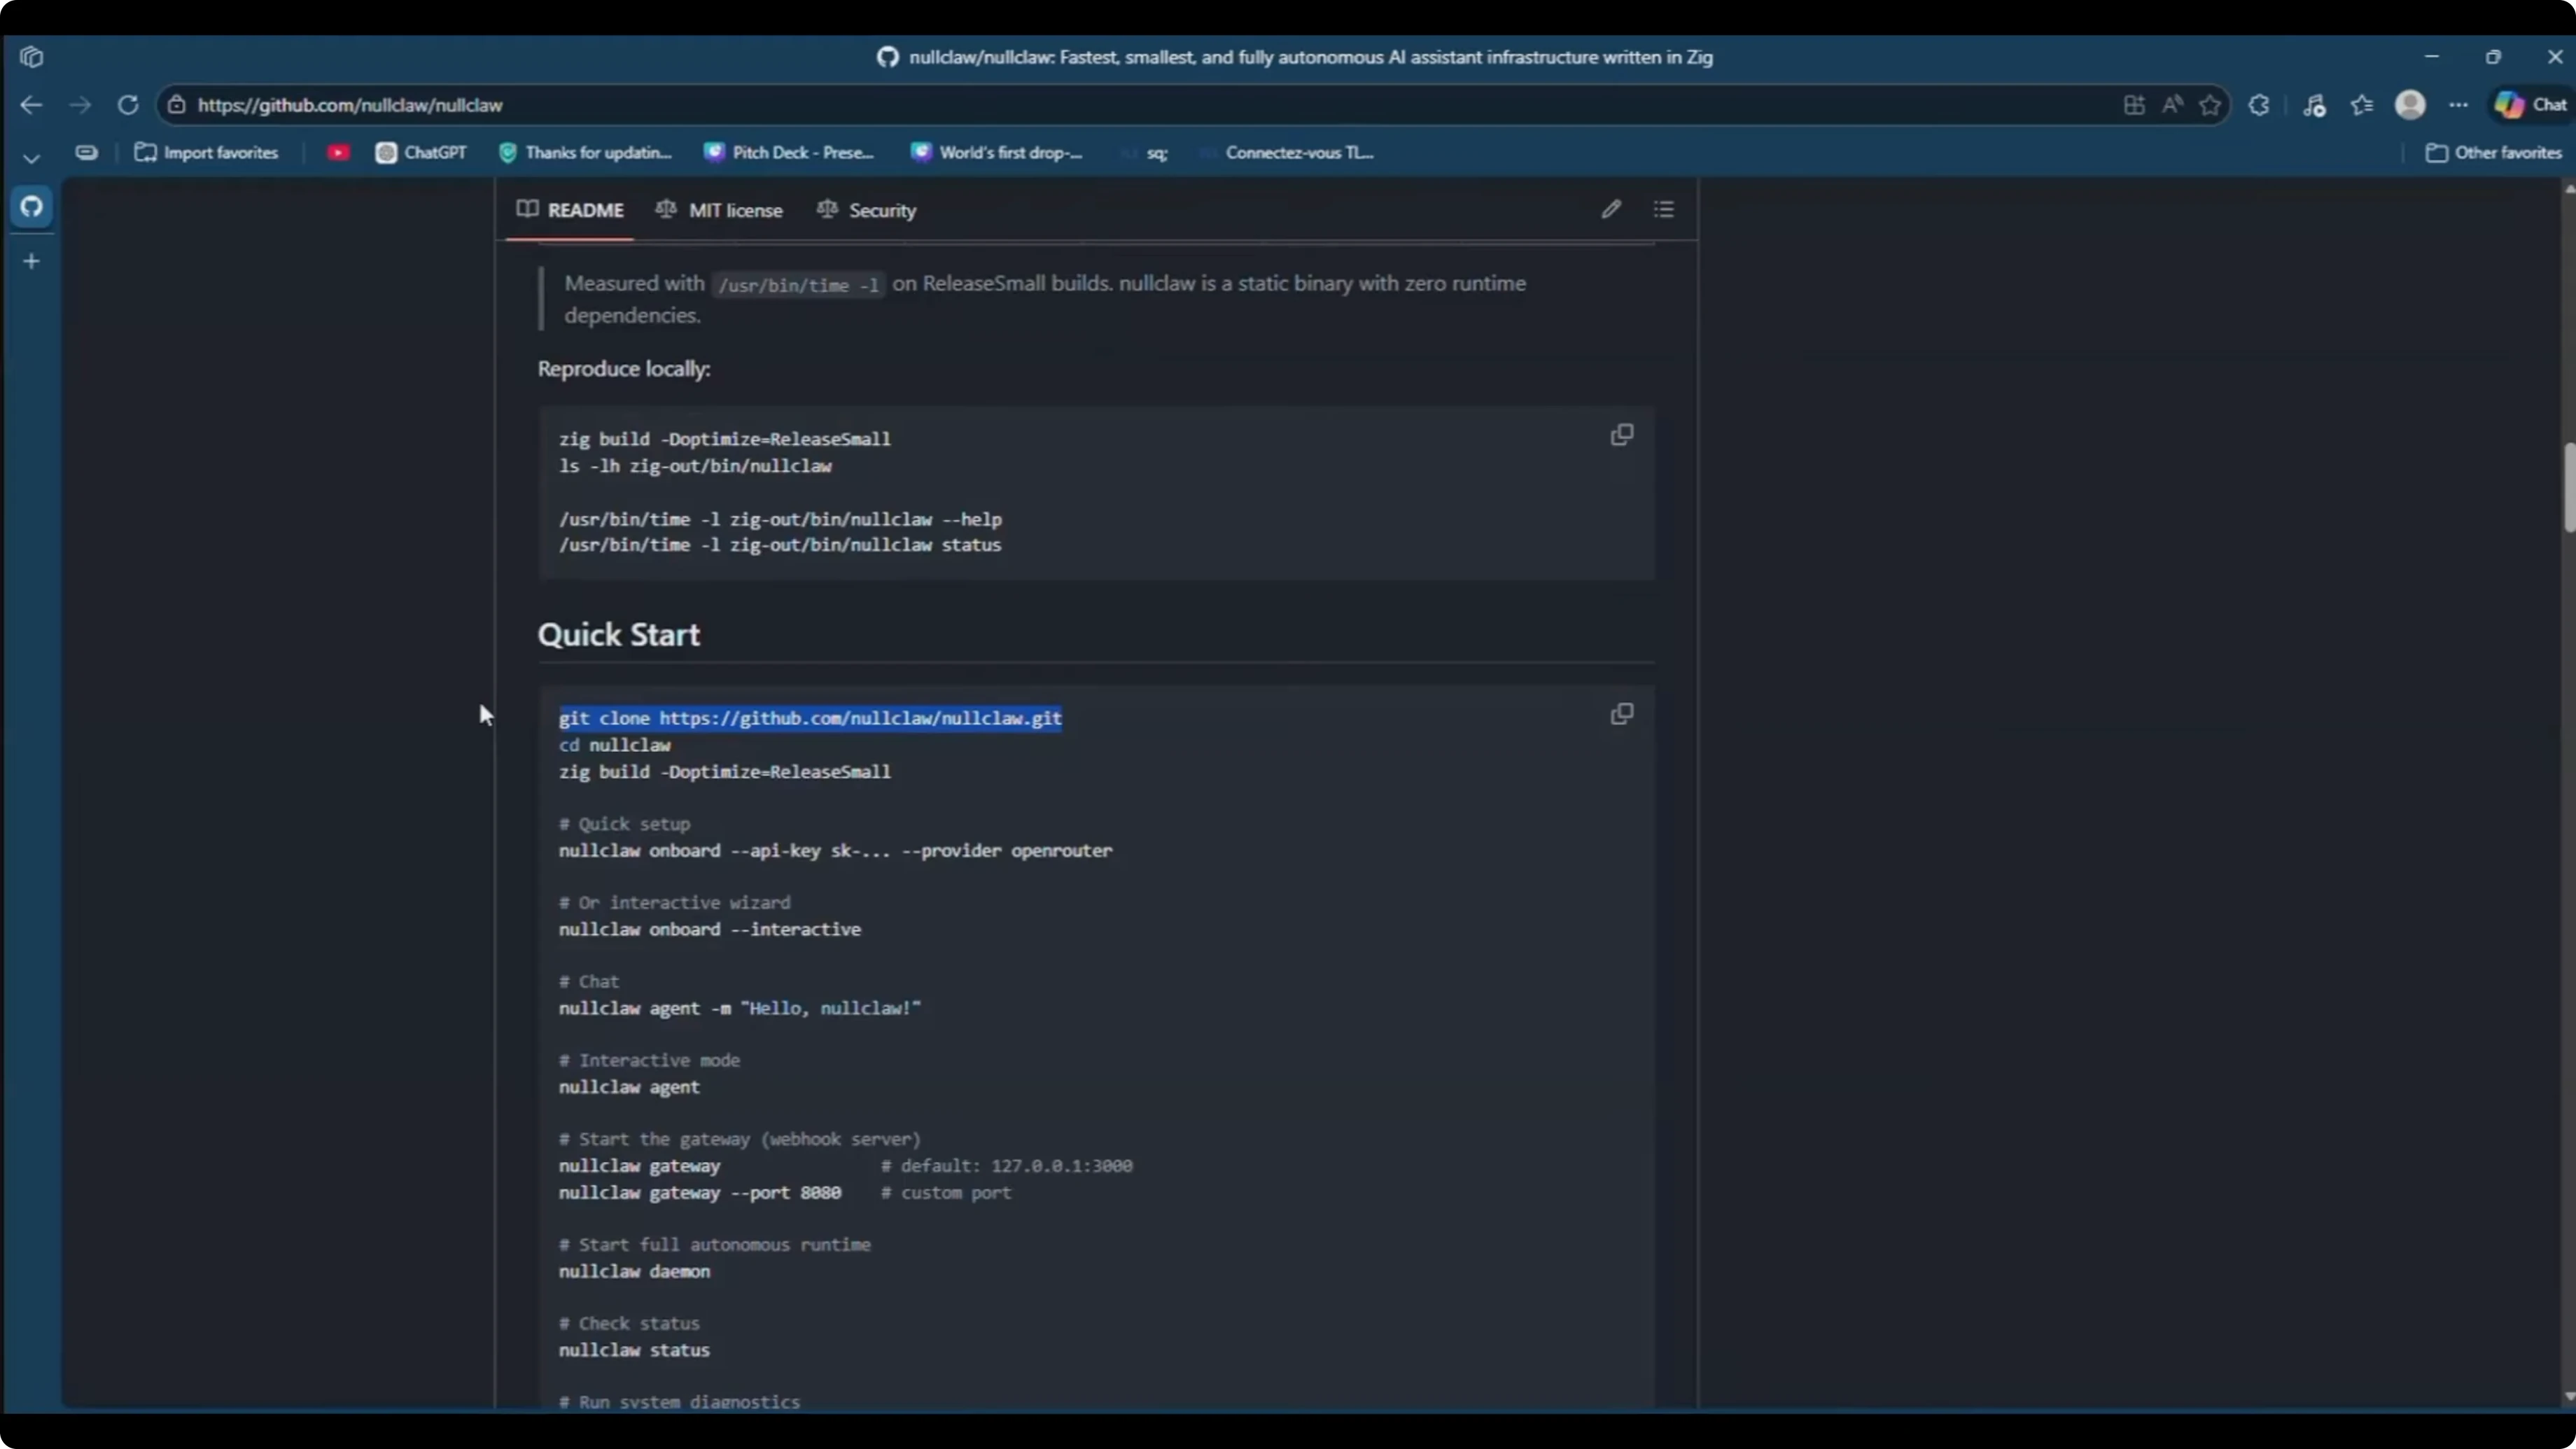Image resolution: width=2576 pixels, height=1449 pixels.
Task: Add this page to favorites
Action: coord(2210,104)
